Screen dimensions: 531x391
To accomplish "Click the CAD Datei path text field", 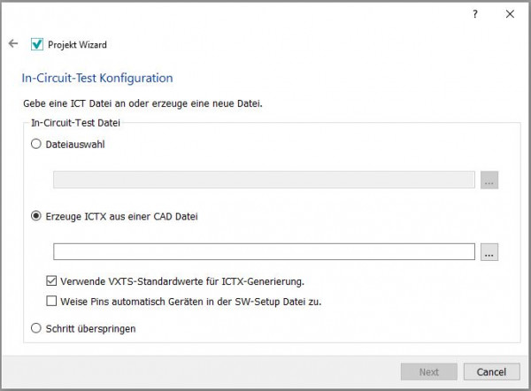I will click(x=264, y=252).
